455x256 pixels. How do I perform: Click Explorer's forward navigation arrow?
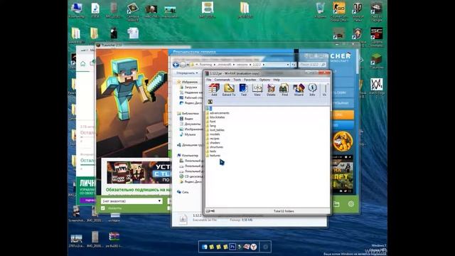(x=183, y=65)
